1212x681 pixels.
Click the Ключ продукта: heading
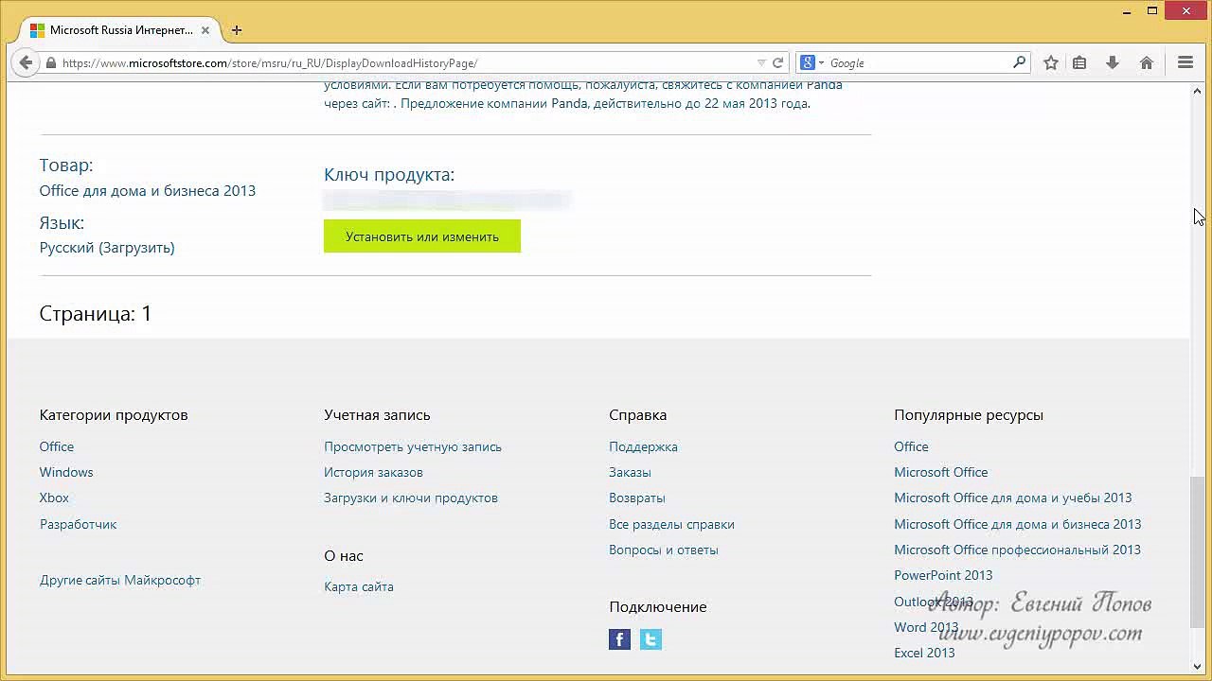coord(389,175)
